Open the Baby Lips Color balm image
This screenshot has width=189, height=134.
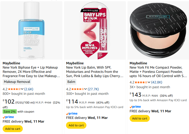pos(95,30)
